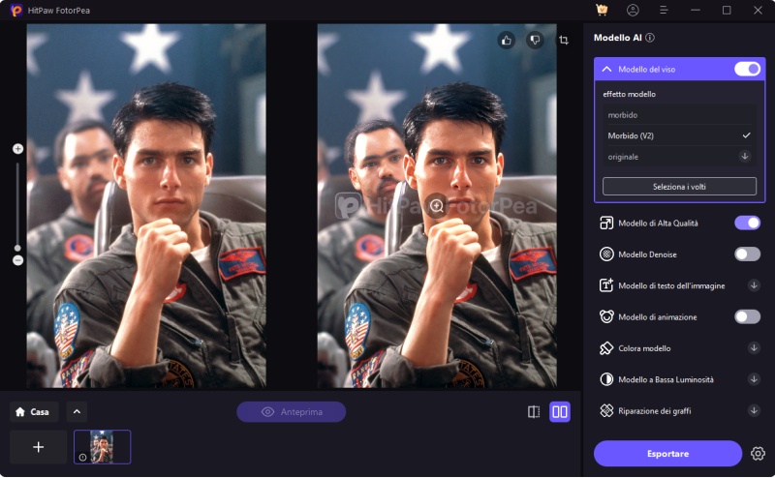Click the thumbs up feedback icon
The height and width of the screenshot is (478, 775).
coord(506,40)
